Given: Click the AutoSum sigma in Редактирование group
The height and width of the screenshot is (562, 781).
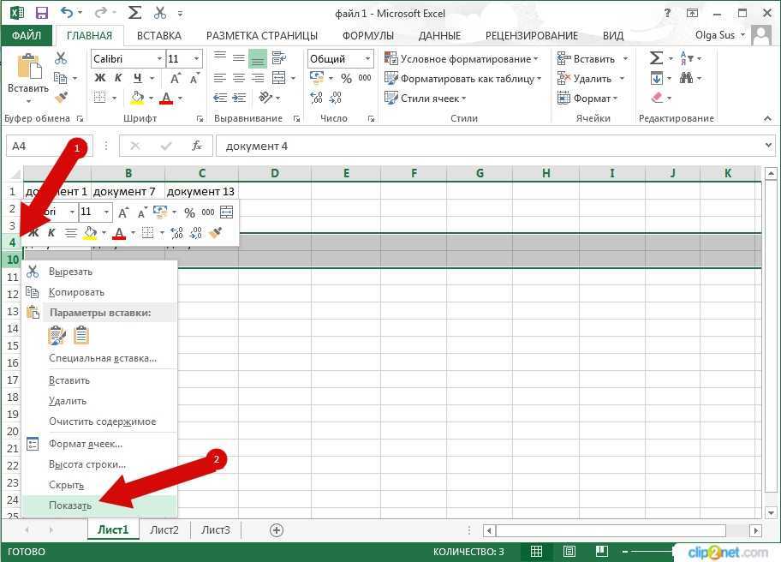Looking at the screenshot, I should (x=656, y=58).
